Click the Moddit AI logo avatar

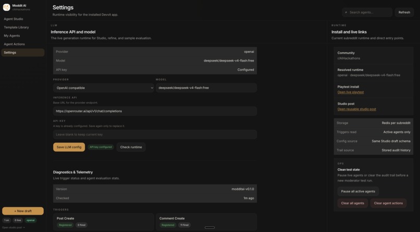click(6, 7)
